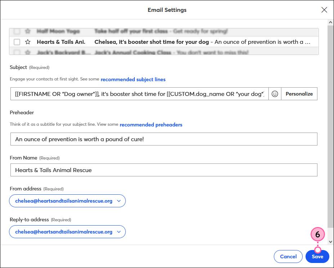View recommended preheaders
Screen dimensions: 334x268
click(151, 125)
